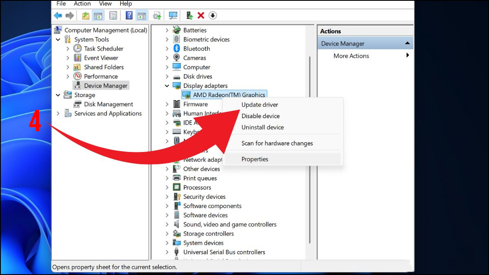Expand the Network adapters category
489x275 pixels.
click(x=167, y=159)
